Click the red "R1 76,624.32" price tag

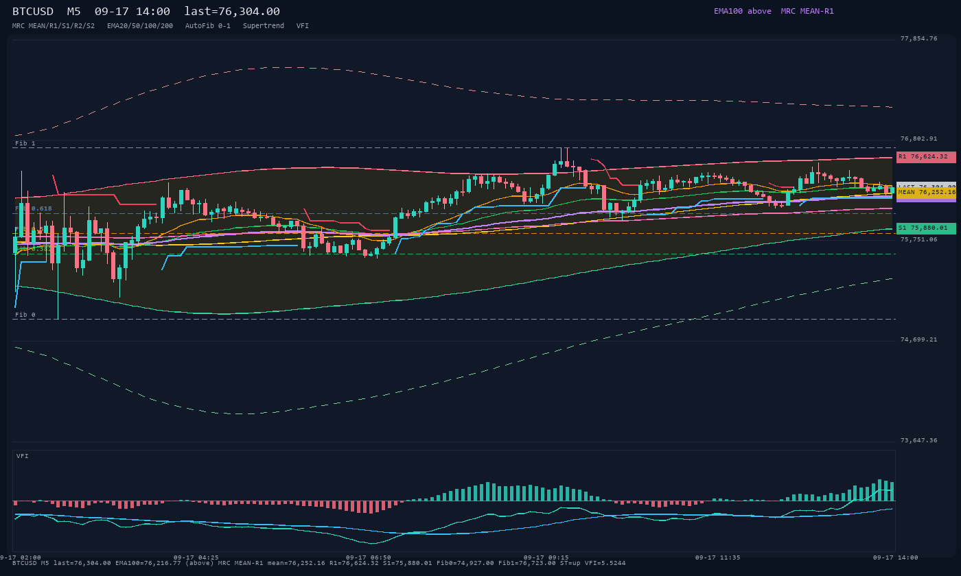pyautogui.click(x=926, y=157)
